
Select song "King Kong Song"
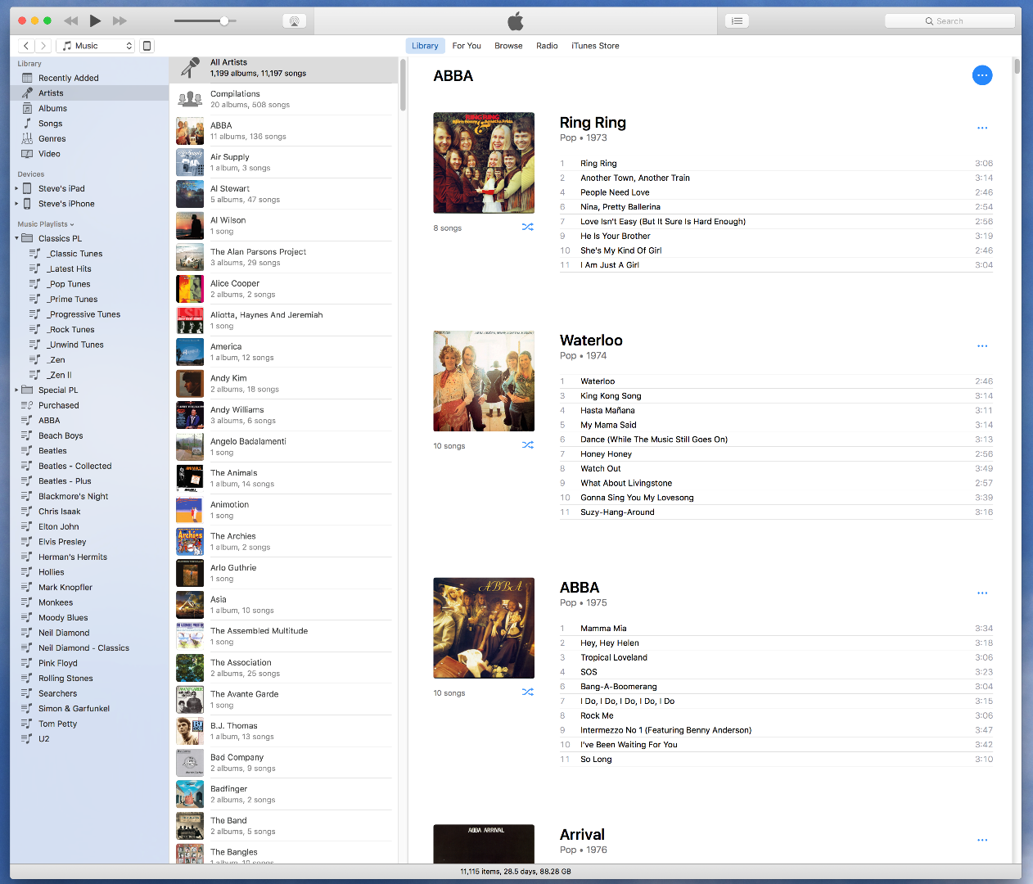pos(776,396)
